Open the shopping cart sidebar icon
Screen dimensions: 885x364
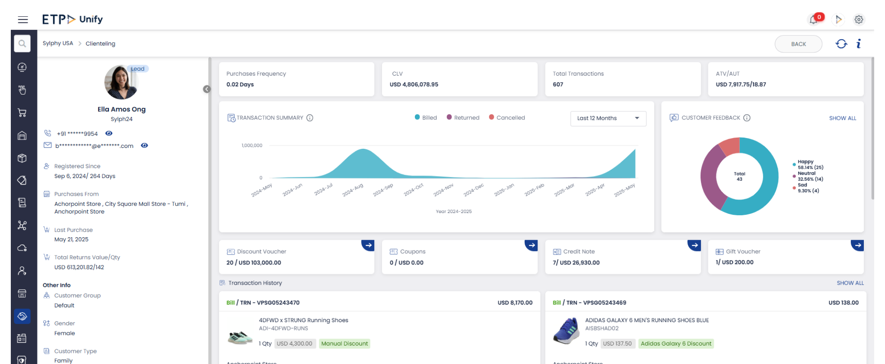22,113
